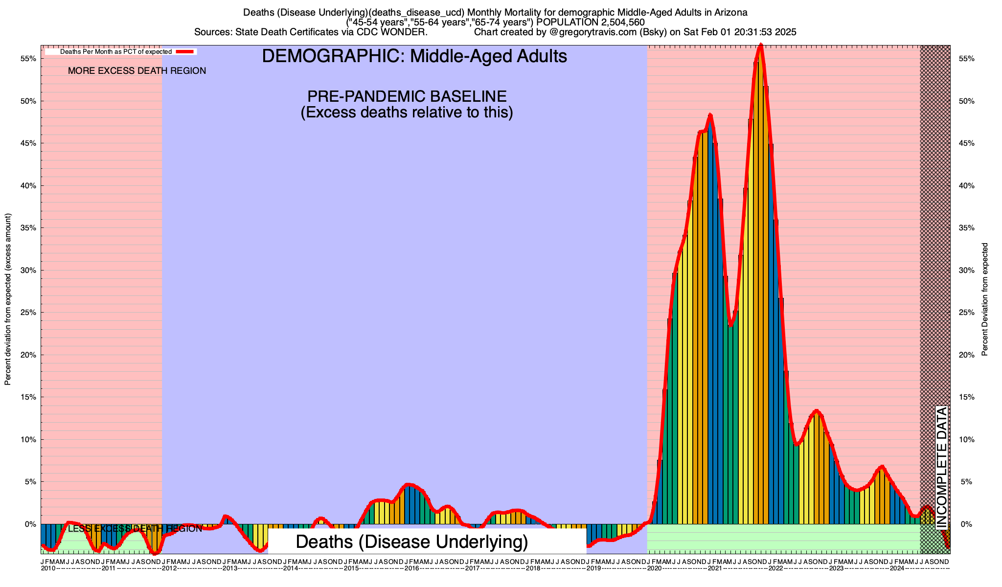This screenshot has height=587, width=1002.
Task: Click the right axis 25% tick label
Action: tap(967, 313)
